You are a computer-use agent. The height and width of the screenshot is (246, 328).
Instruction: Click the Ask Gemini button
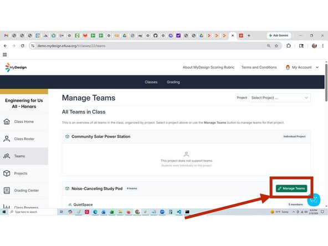click(279, 35)
